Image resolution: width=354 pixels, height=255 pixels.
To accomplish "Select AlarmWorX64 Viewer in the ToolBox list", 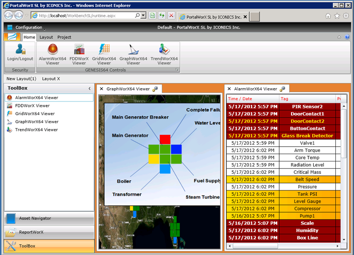I will 49,97.
